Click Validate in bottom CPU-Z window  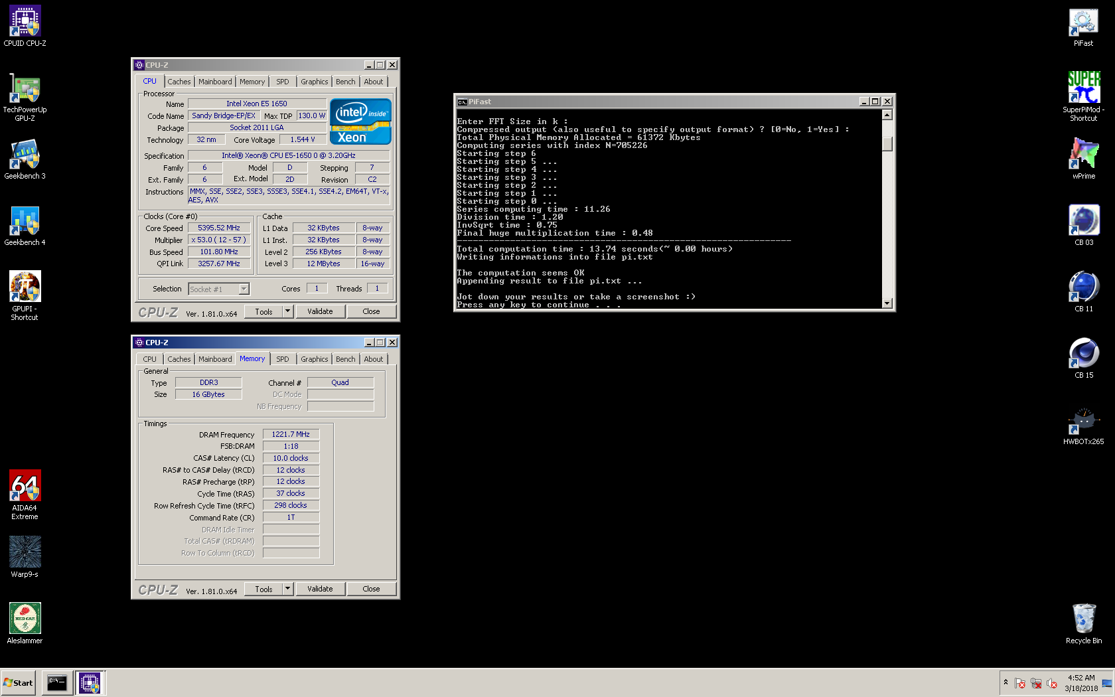320,589
